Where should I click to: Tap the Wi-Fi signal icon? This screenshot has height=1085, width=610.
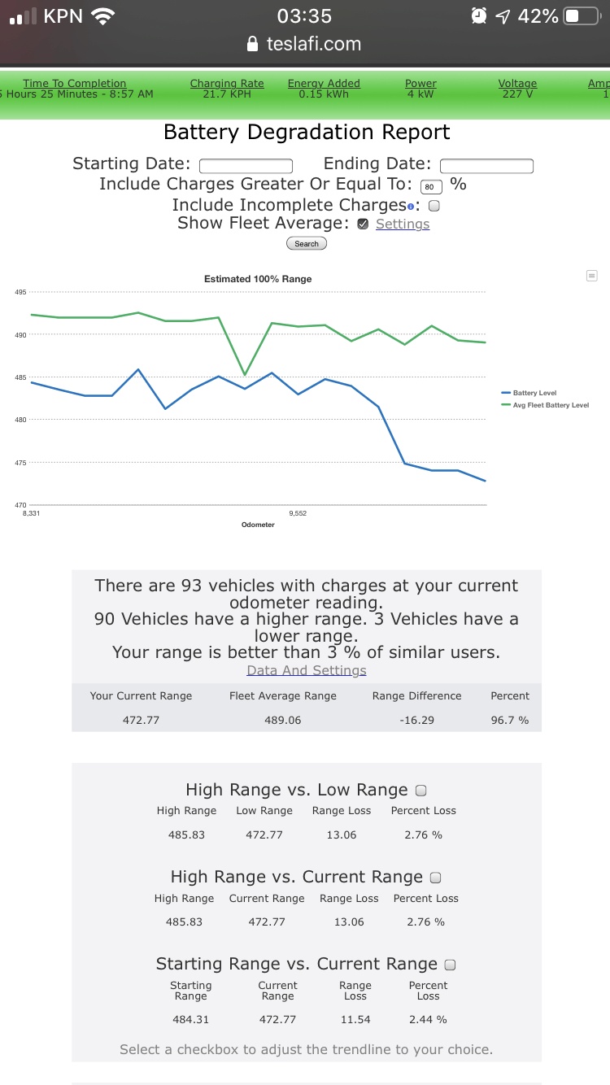pyautogui.click(x=103, y=15)
